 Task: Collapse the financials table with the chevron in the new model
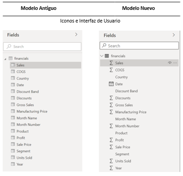(102, 56)
